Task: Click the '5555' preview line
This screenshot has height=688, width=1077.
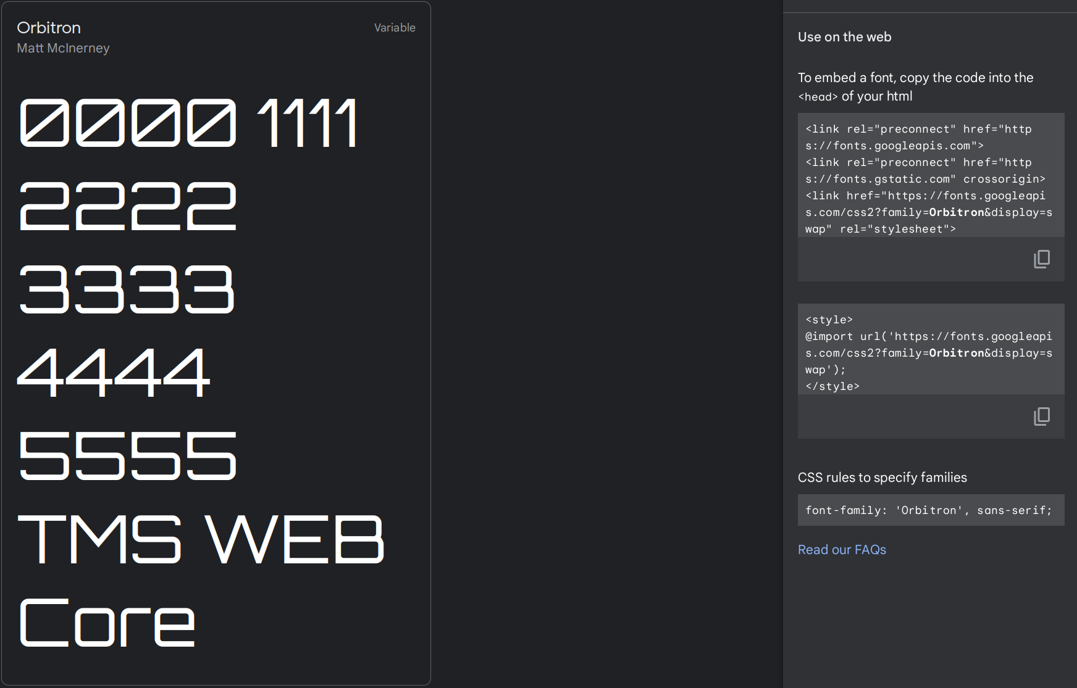Action: pyautogui.click(x=128, y=456)
